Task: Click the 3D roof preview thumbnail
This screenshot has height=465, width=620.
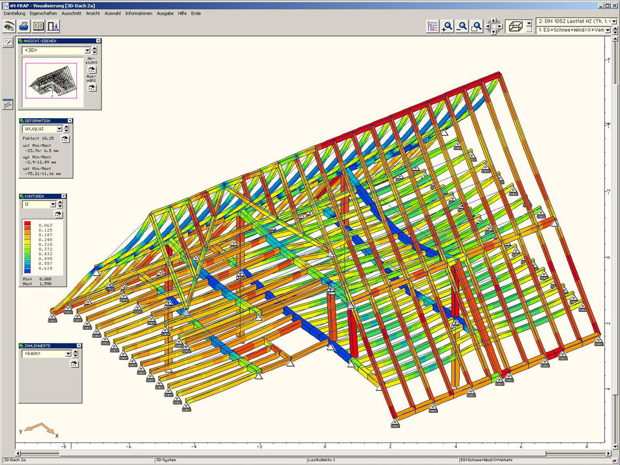Action: (50, 80)
